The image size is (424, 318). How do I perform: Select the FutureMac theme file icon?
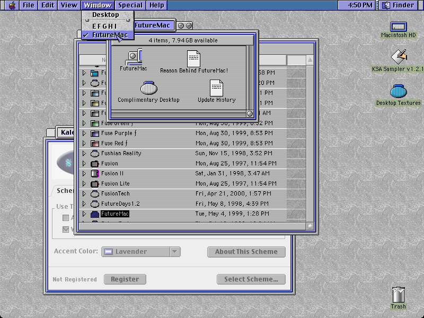(x=134, y=57)
